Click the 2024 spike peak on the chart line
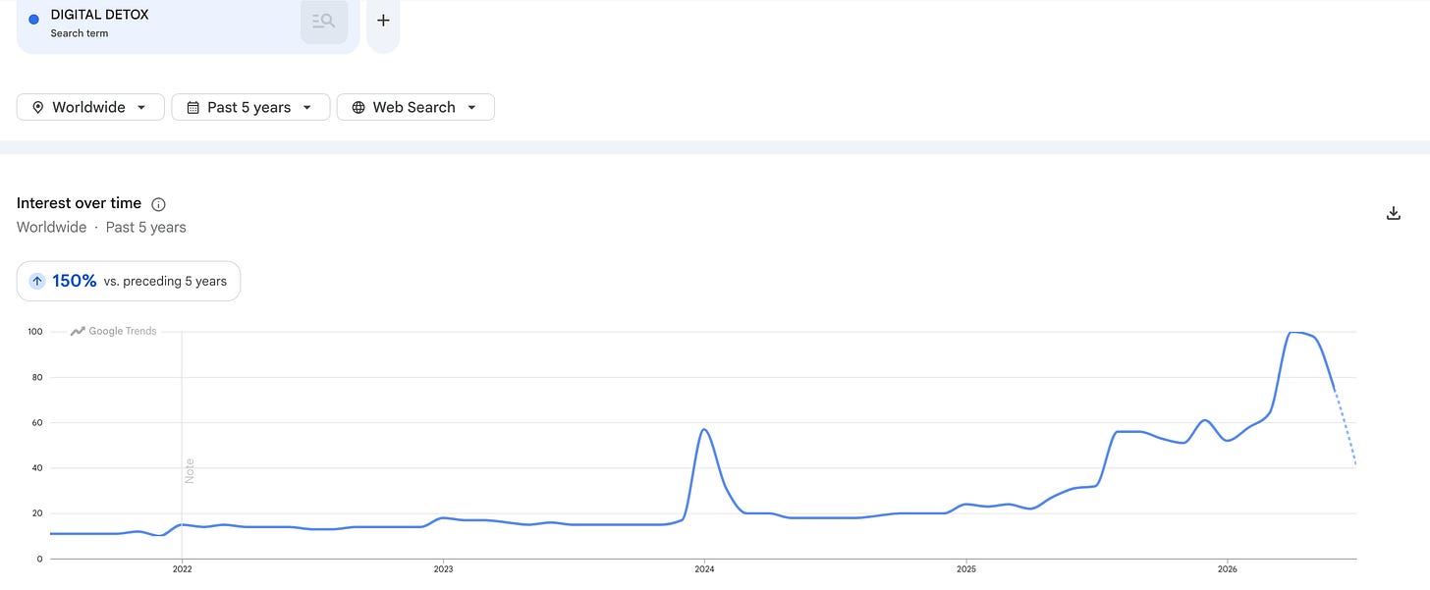This screenshot has width=1430, height=590. 704,429
